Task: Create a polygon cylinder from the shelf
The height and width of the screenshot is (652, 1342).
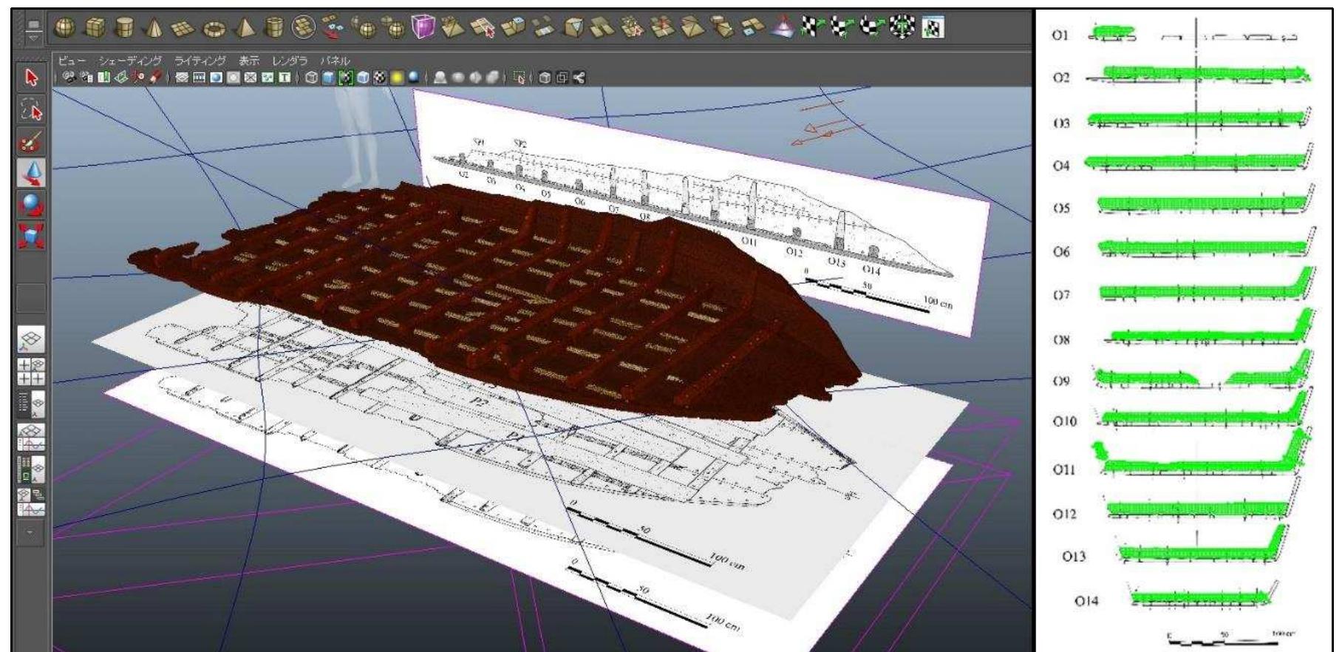Action: pyautogui.click(x=125, y=28)
